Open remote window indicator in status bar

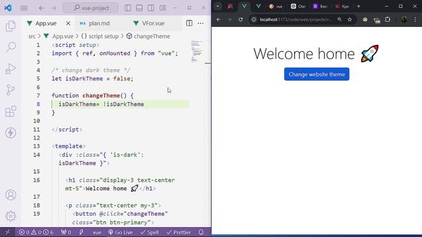pyautogui.click(x=7, y=232)
